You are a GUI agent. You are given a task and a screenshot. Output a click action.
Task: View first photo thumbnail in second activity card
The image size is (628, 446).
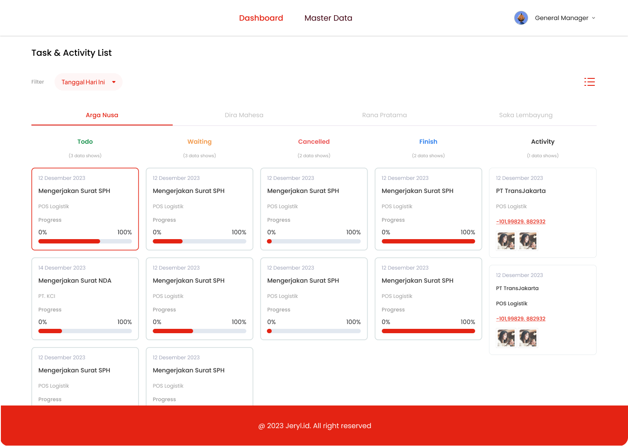[506, 338]
